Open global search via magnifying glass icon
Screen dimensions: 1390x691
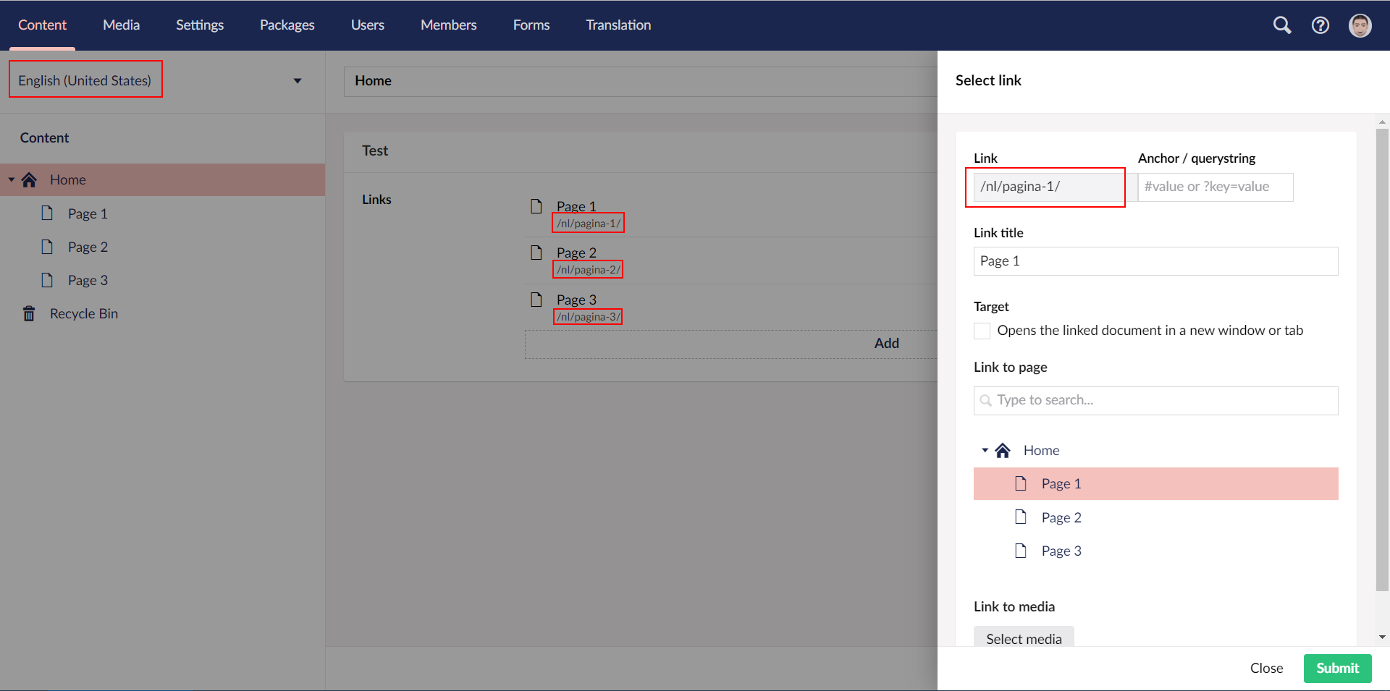pyautogui.click(x=1281, y=25)
